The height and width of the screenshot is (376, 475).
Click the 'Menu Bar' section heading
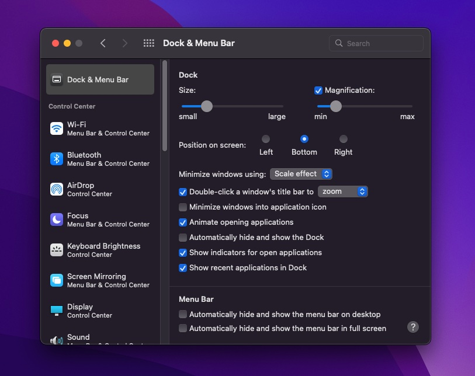pos(196,299)
